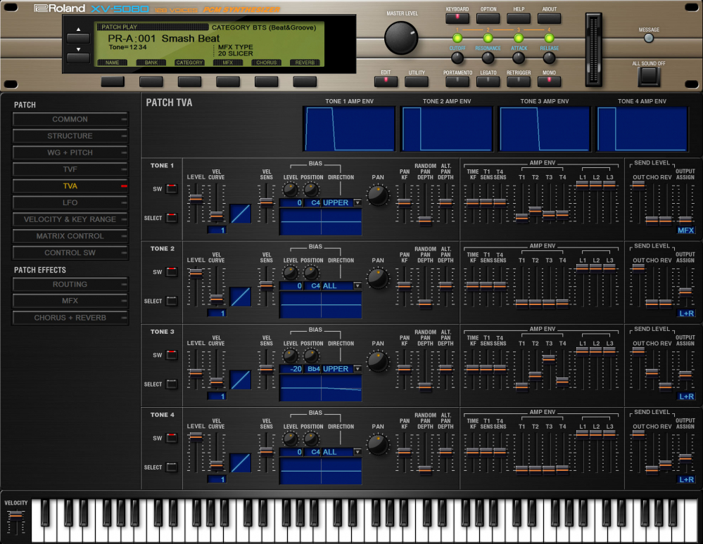
Task: Open the Matrix Control page
Action: (x=70, y=236)
